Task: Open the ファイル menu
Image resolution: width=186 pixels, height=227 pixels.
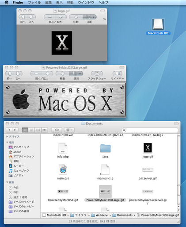Action: (34, 3)
